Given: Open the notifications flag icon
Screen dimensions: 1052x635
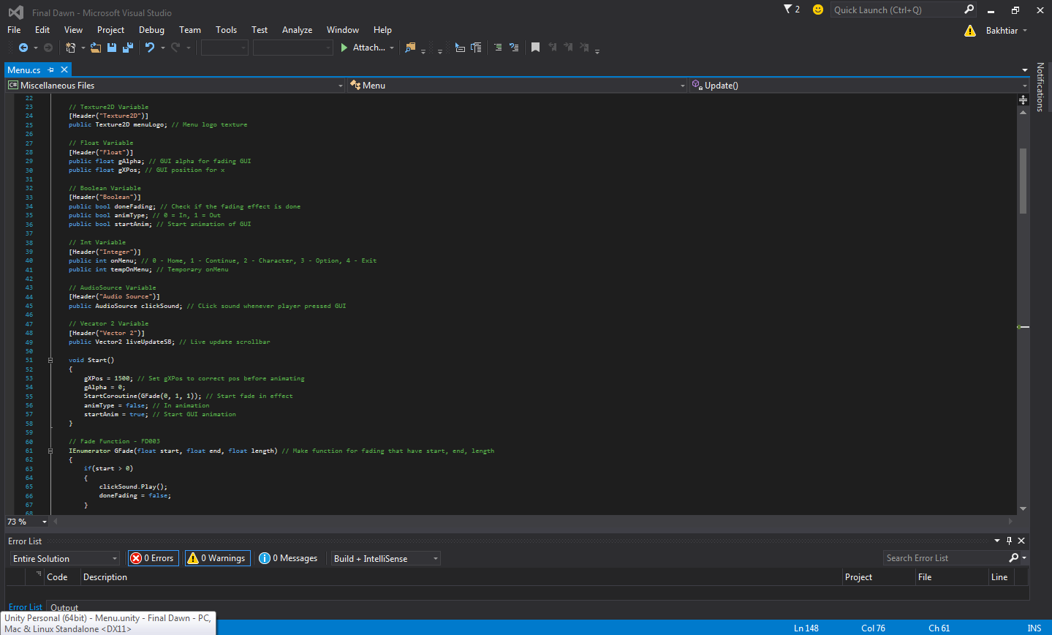Looking at the screenshot, I should click(x=788, y=10).
